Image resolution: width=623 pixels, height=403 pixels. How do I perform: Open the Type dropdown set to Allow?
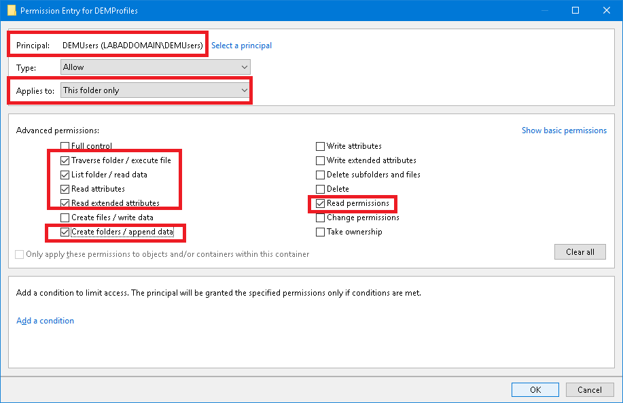[x=155, y=67]
